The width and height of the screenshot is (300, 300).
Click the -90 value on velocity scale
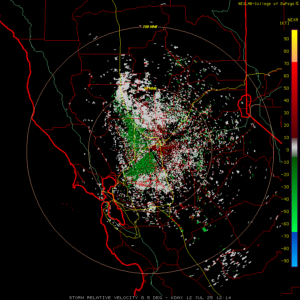285,261
